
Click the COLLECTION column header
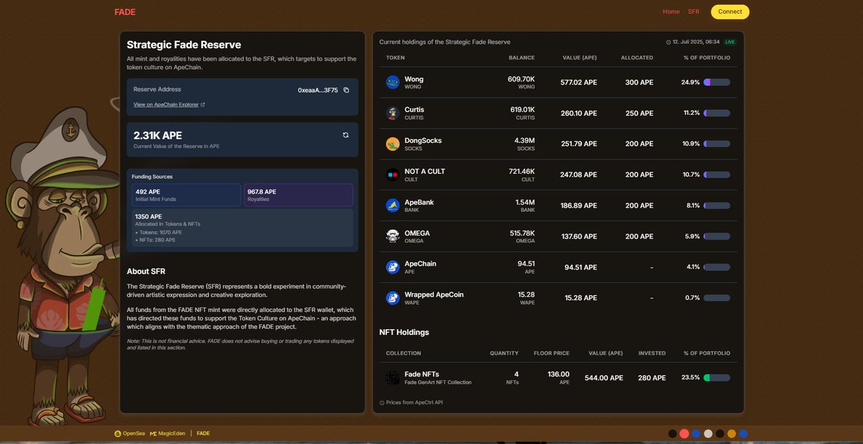[403, 353]
